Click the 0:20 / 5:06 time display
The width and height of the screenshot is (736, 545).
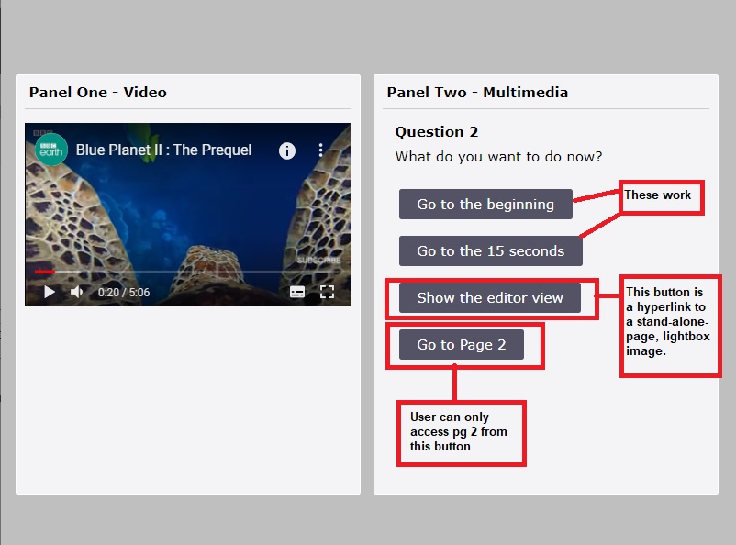[x=124, y=293]
